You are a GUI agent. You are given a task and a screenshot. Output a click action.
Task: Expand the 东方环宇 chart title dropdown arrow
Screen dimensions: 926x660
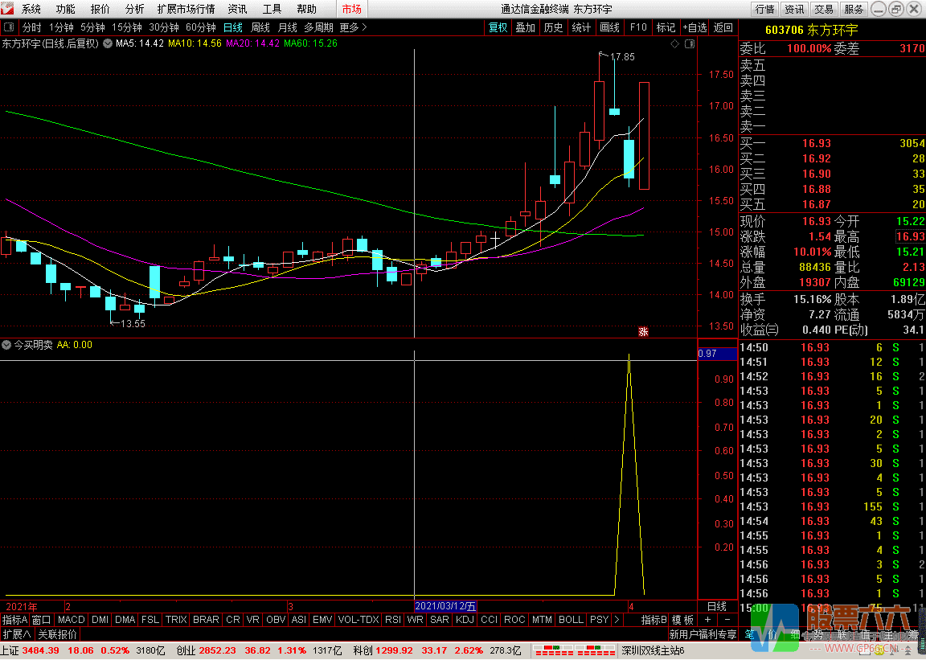click(104, 43)
